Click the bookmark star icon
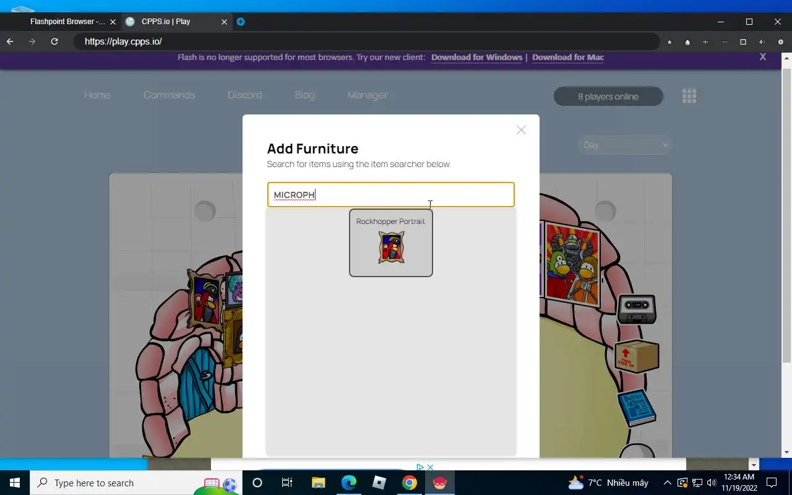 pos(669,42)
